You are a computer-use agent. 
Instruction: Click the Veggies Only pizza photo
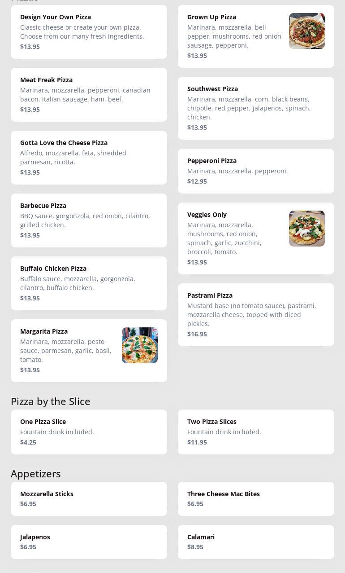[306, 229]
